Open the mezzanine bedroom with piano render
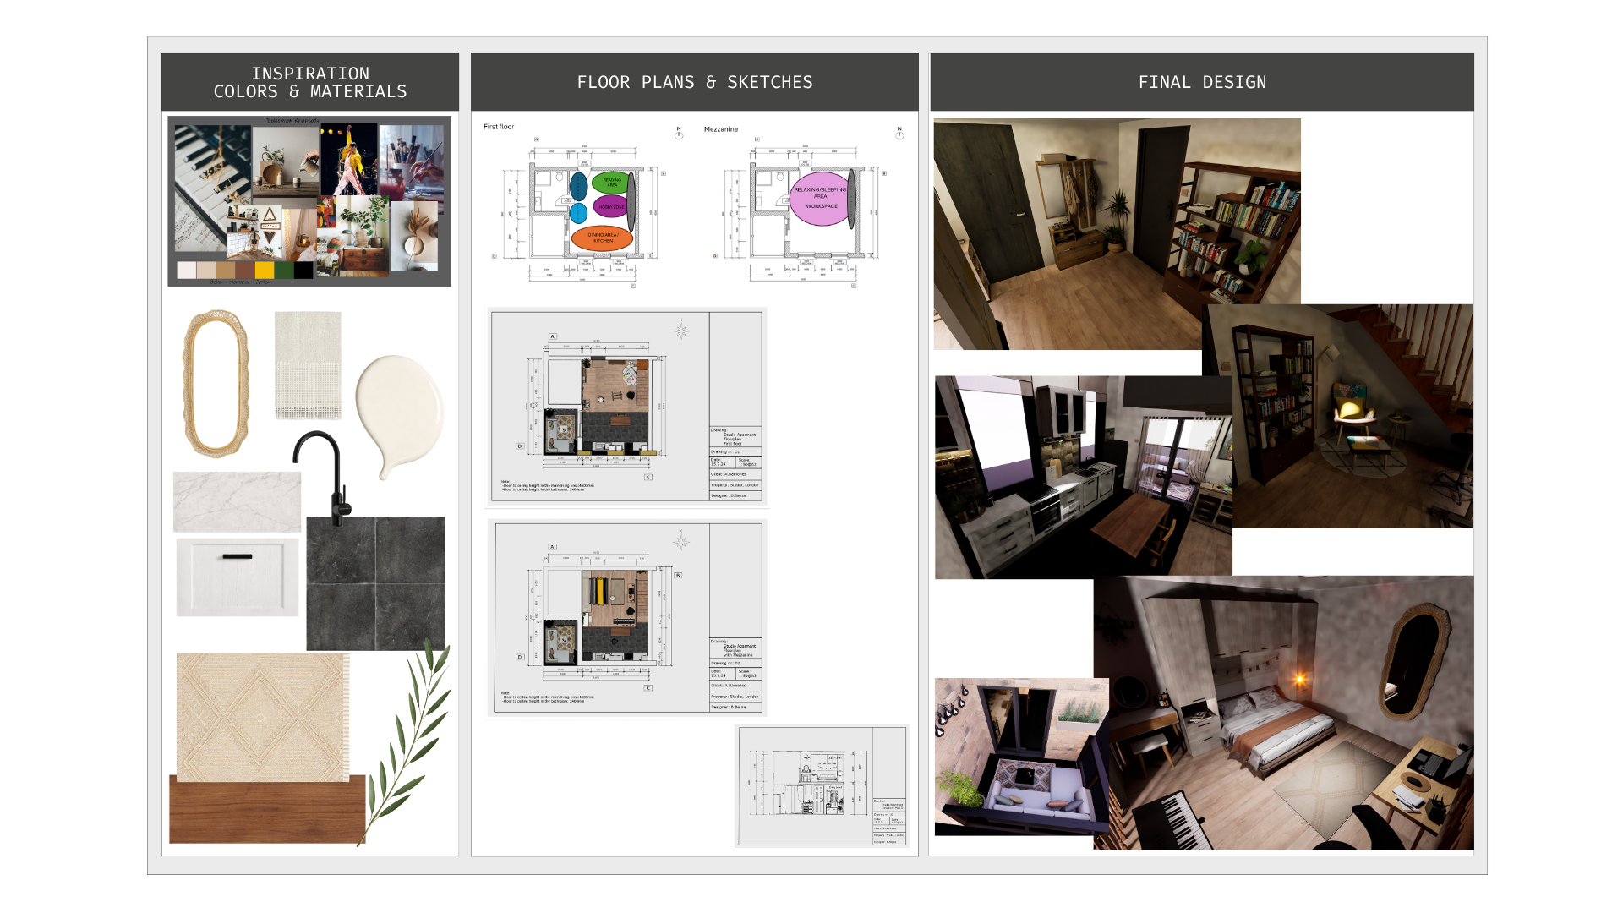The height and width of the screenshot is (913, 1623). point(1283,713)
